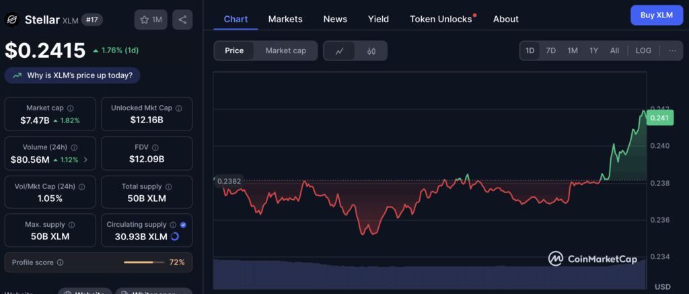Open Circulating supply info icon
The width and height of the screenshot is (689, 294).
pos(173,225)
